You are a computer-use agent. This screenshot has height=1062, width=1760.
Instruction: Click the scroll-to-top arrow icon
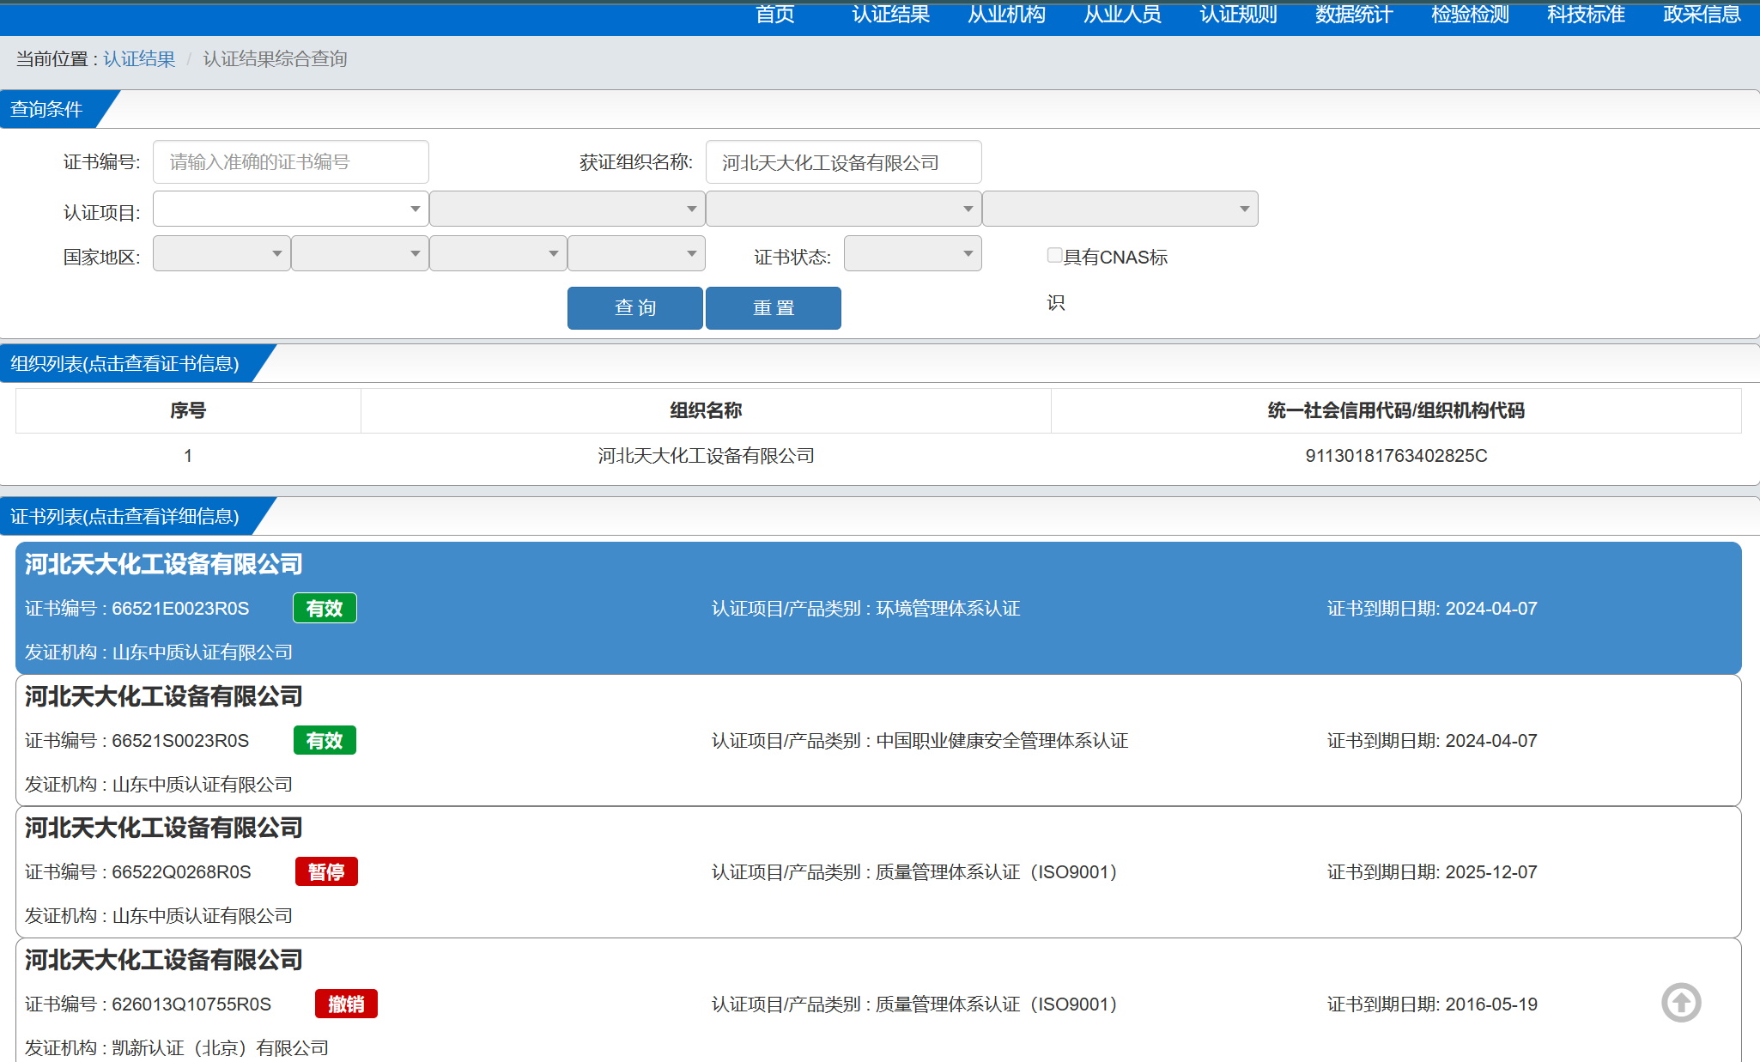pos(1681,1002)
